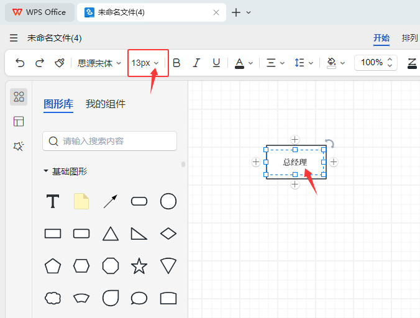This screenshot has height=318, width=420.
Task: Select the format painter brush icon
Action: pos(60,63)
